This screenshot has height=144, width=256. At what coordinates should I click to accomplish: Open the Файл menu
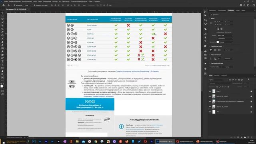[x=6, y=2]
